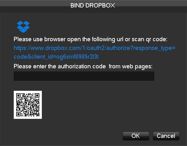Click the bottom-left finder square of QR code
Image resolution: width=187 pixels, height=146 pixels.
click(x=18, y=114)
